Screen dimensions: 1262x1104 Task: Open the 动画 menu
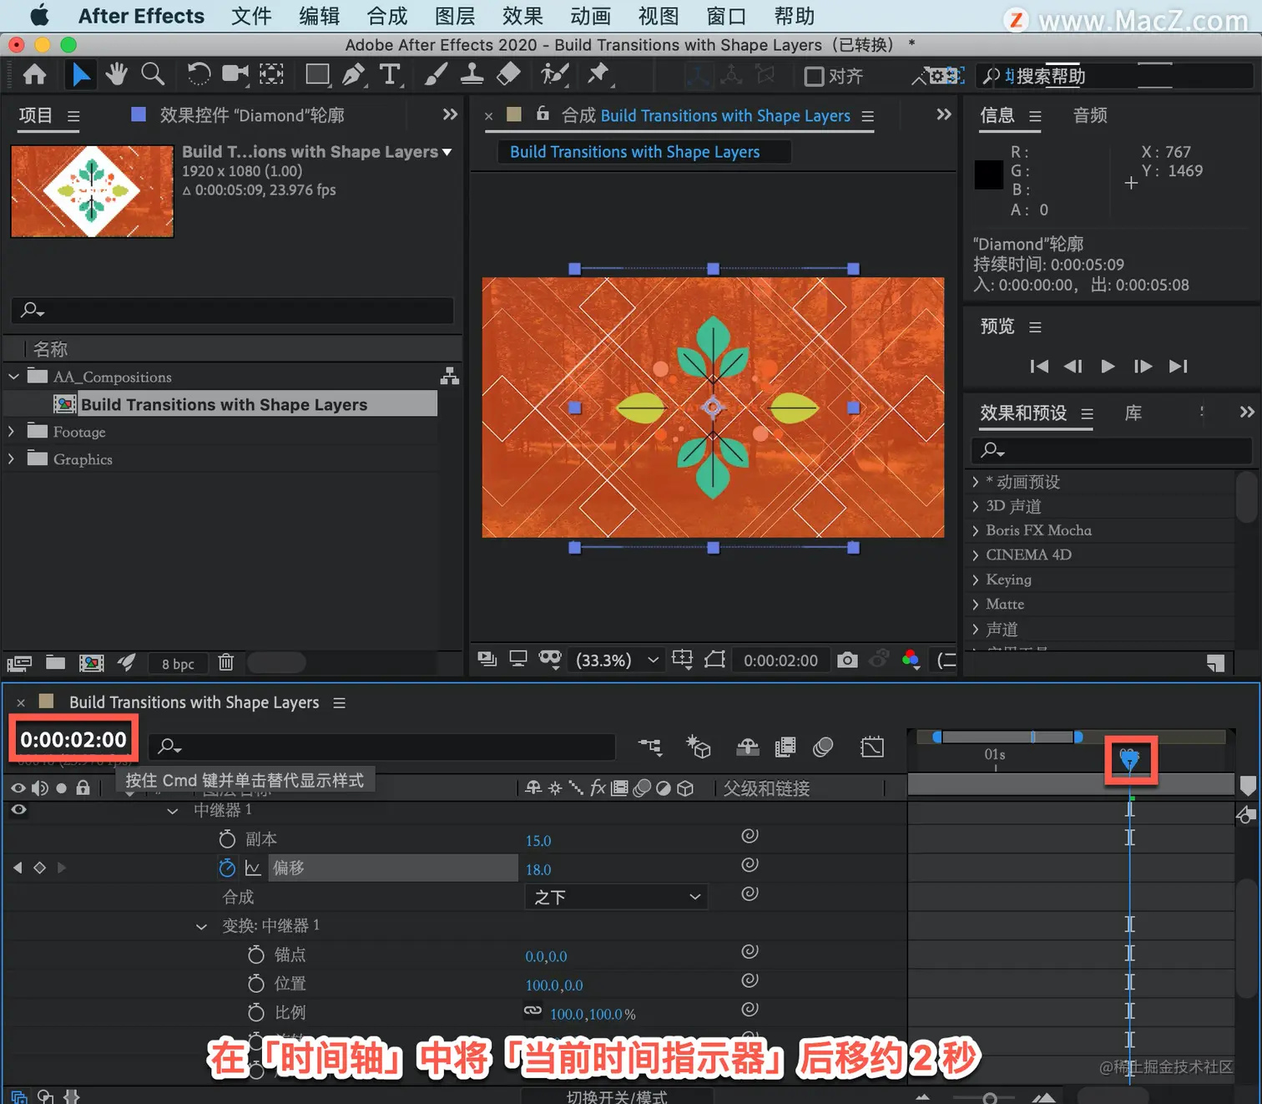coord(591,16)
